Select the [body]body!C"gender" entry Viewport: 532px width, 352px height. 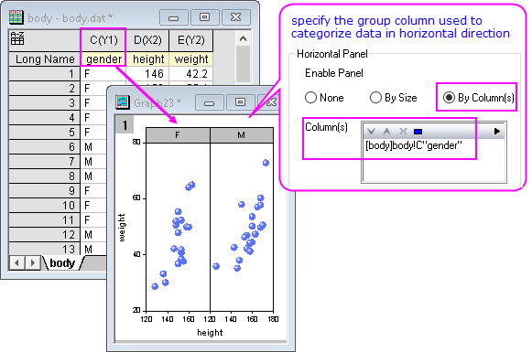[414, 145]
